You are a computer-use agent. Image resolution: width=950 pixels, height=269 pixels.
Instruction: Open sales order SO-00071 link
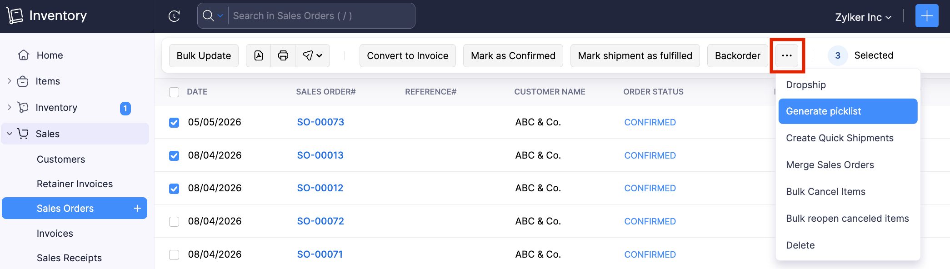coord(320,254)
